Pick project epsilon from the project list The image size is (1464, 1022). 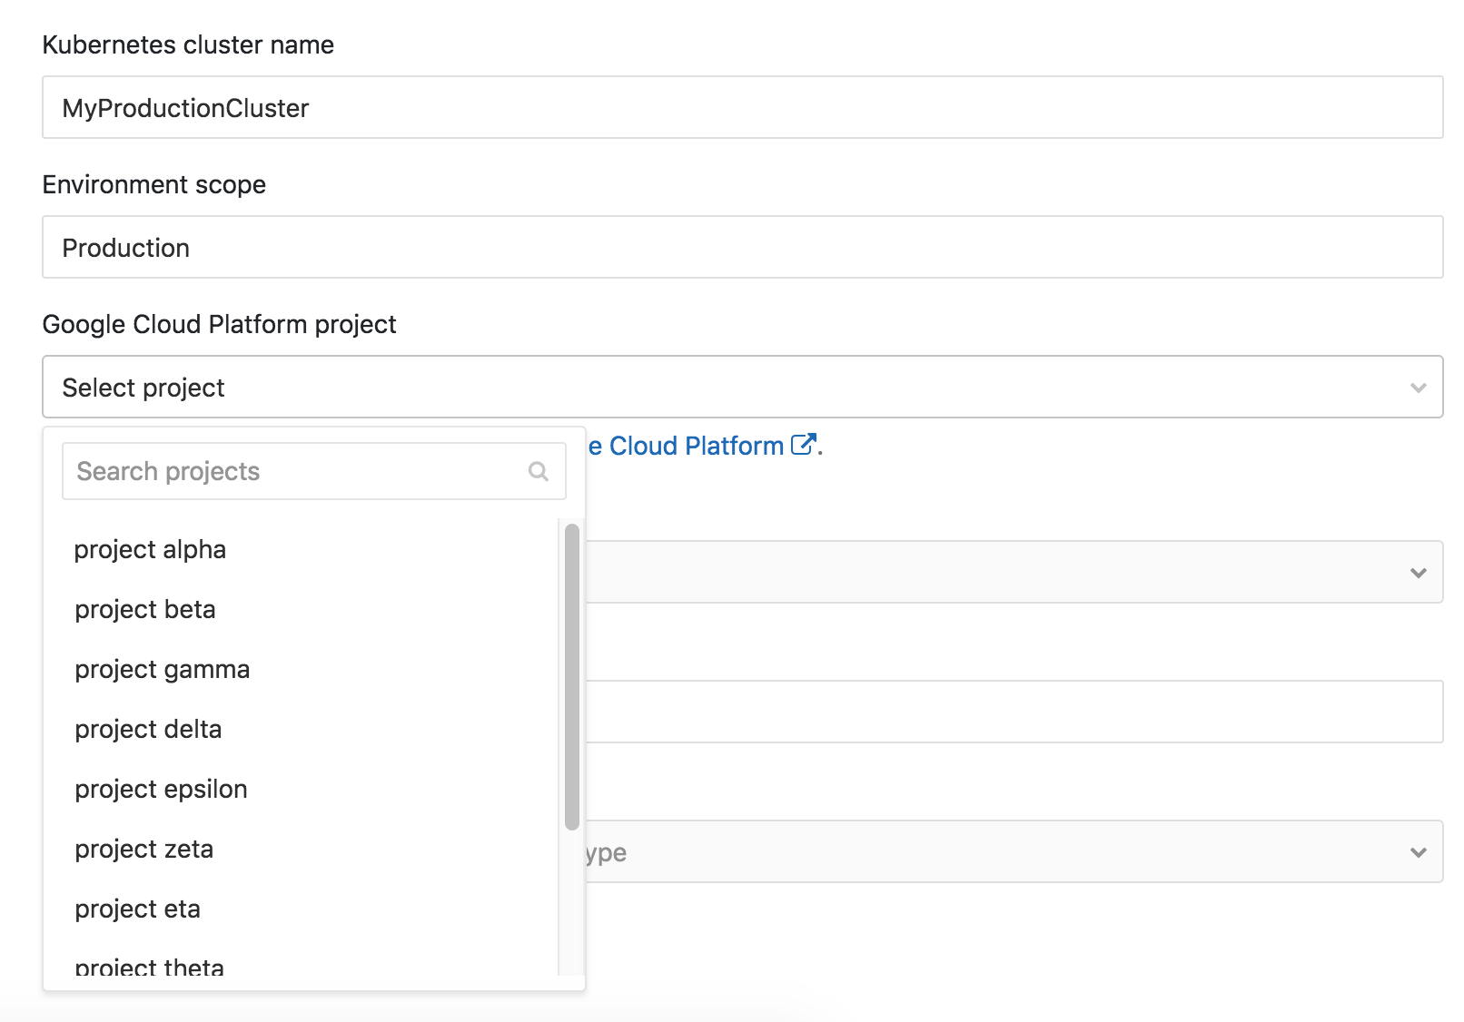pos(160,789)
